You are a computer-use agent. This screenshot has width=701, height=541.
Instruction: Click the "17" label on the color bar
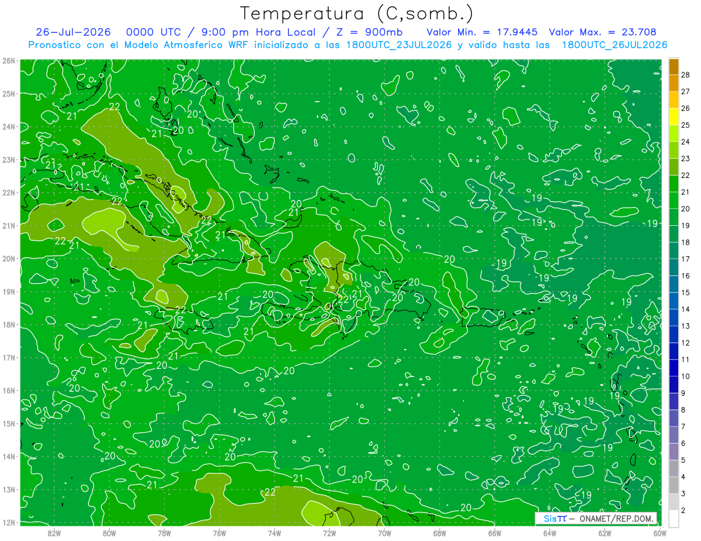tap(685, 259)
